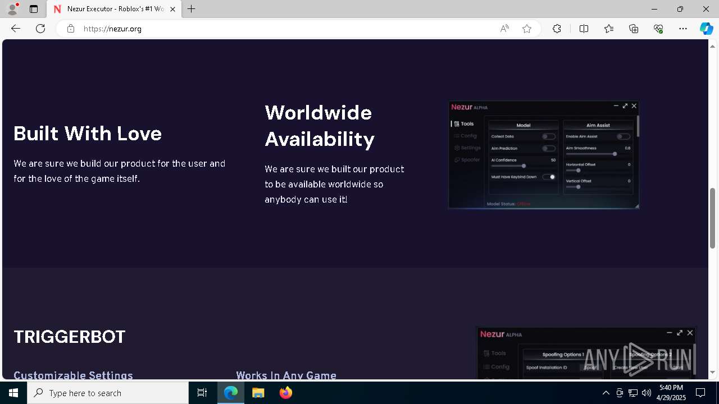Viewport: 719px width, 404px height.
Task: Open the tab actions menu icon
Action: click(34, 9)
